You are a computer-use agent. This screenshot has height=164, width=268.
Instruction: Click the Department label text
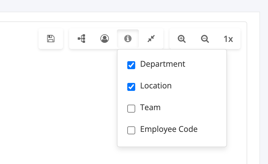[x=162, y=64]
